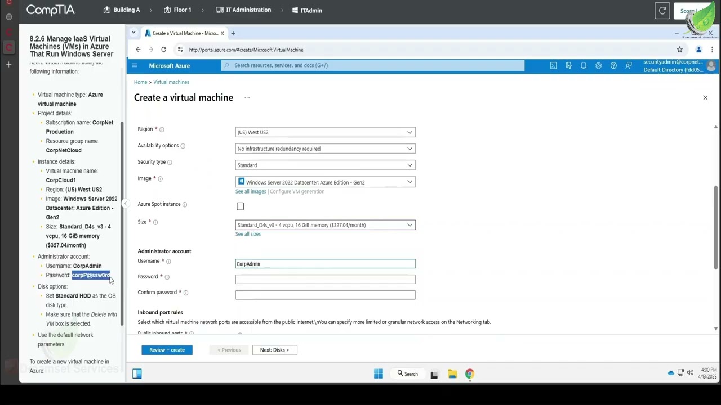Click the ITAdmin breadcrumb
This screenshot has height=405, width=721.
click(308, 10)
